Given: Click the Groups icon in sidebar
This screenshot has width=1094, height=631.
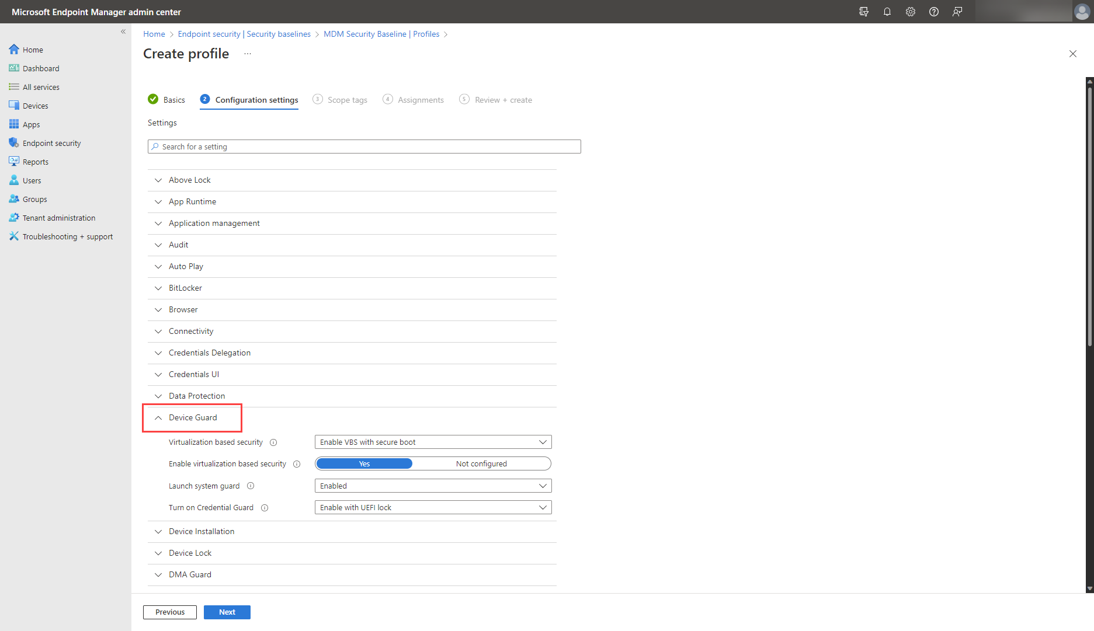Looking at the screenshot, I should 14,199.
